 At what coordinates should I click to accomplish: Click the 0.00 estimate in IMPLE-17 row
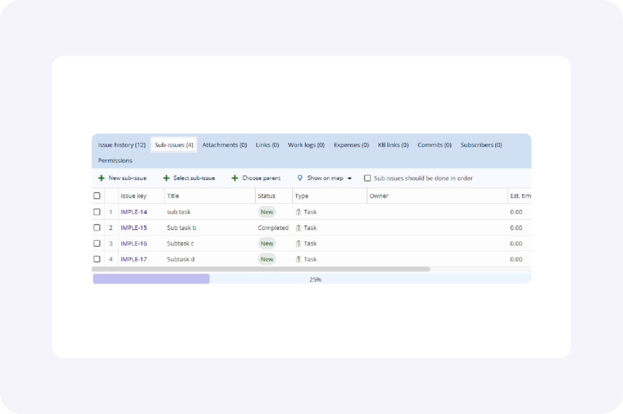tap(516, 259)
